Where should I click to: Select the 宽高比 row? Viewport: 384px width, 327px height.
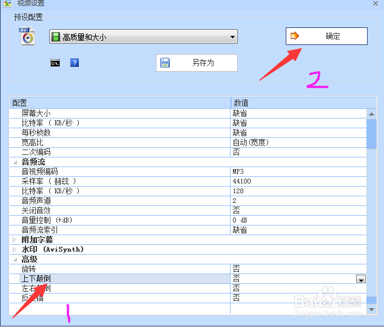click(188, 142)
